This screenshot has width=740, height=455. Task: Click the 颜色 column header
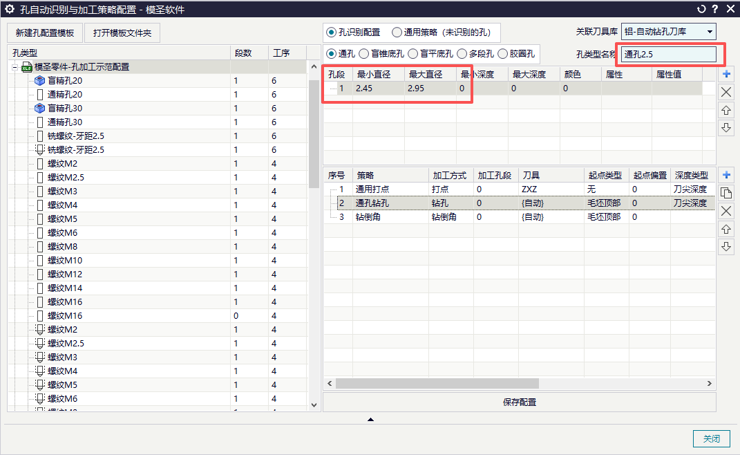click(580, 74)
